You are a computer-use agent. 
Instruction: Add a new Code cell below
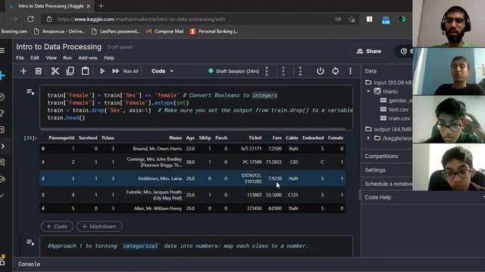pos(58,227)
